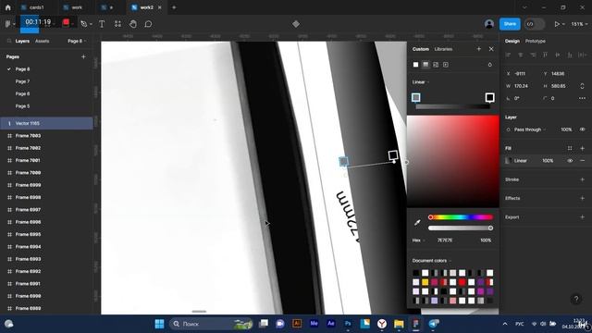Screen dimensions: 592x333
Task: Select the Comment tool
Action: pos(148,24)
